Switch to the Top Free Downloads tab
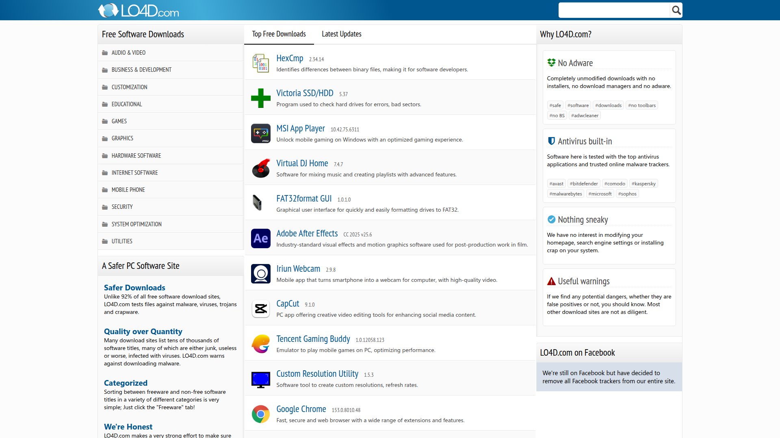The width and height of the screenshot is (780, 438). pos(279,34)
